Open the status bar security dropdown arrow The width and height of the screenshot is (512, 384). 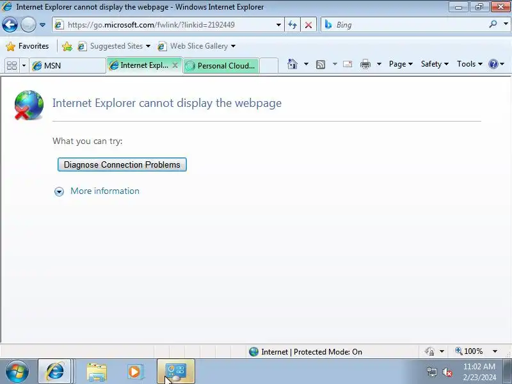(442, 351)
